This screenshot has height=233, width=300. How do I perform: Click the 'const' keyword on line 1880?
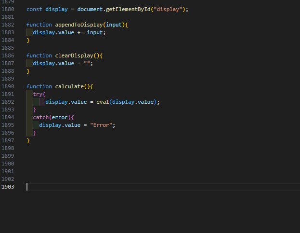click(34, 9)
